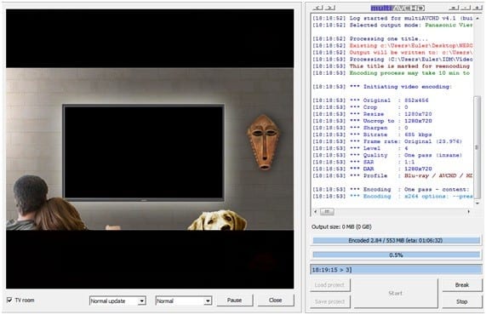Click the Output size: 0 MB label
The width and height of the screenshot is (486, 315).
pos(341,226)
